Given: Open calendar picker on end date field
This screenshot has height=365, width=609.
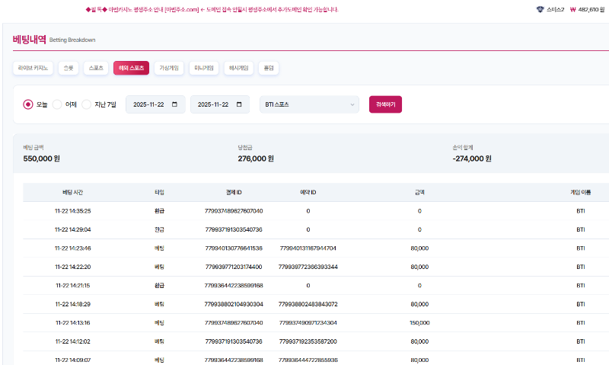Looking at the screenshot, I should click(239, 104).
